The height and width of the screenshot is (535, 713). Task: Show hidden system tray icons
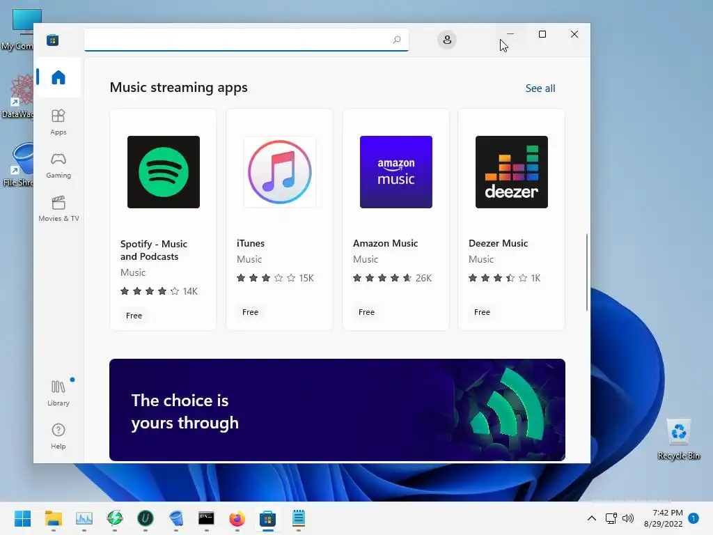[592, 518]
